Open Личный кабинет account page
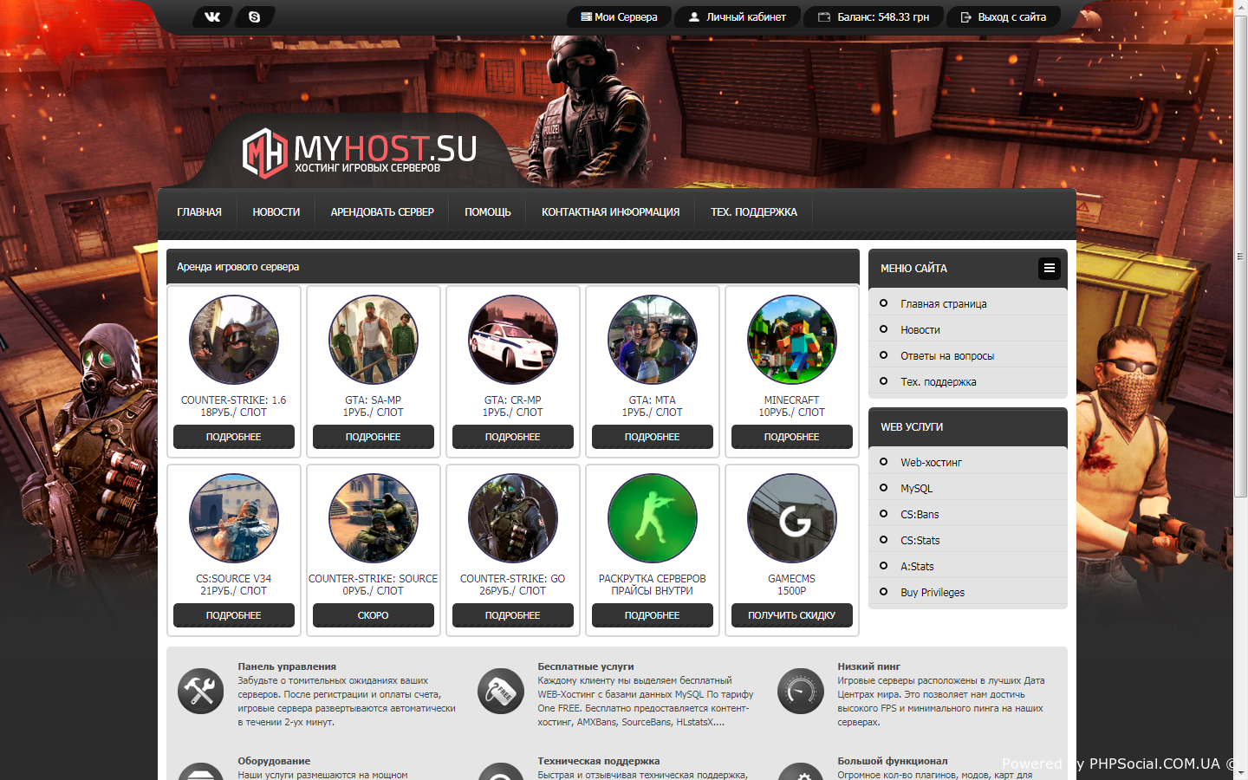The height and width of the screenshot is (780, 1248). click(738, 16)
